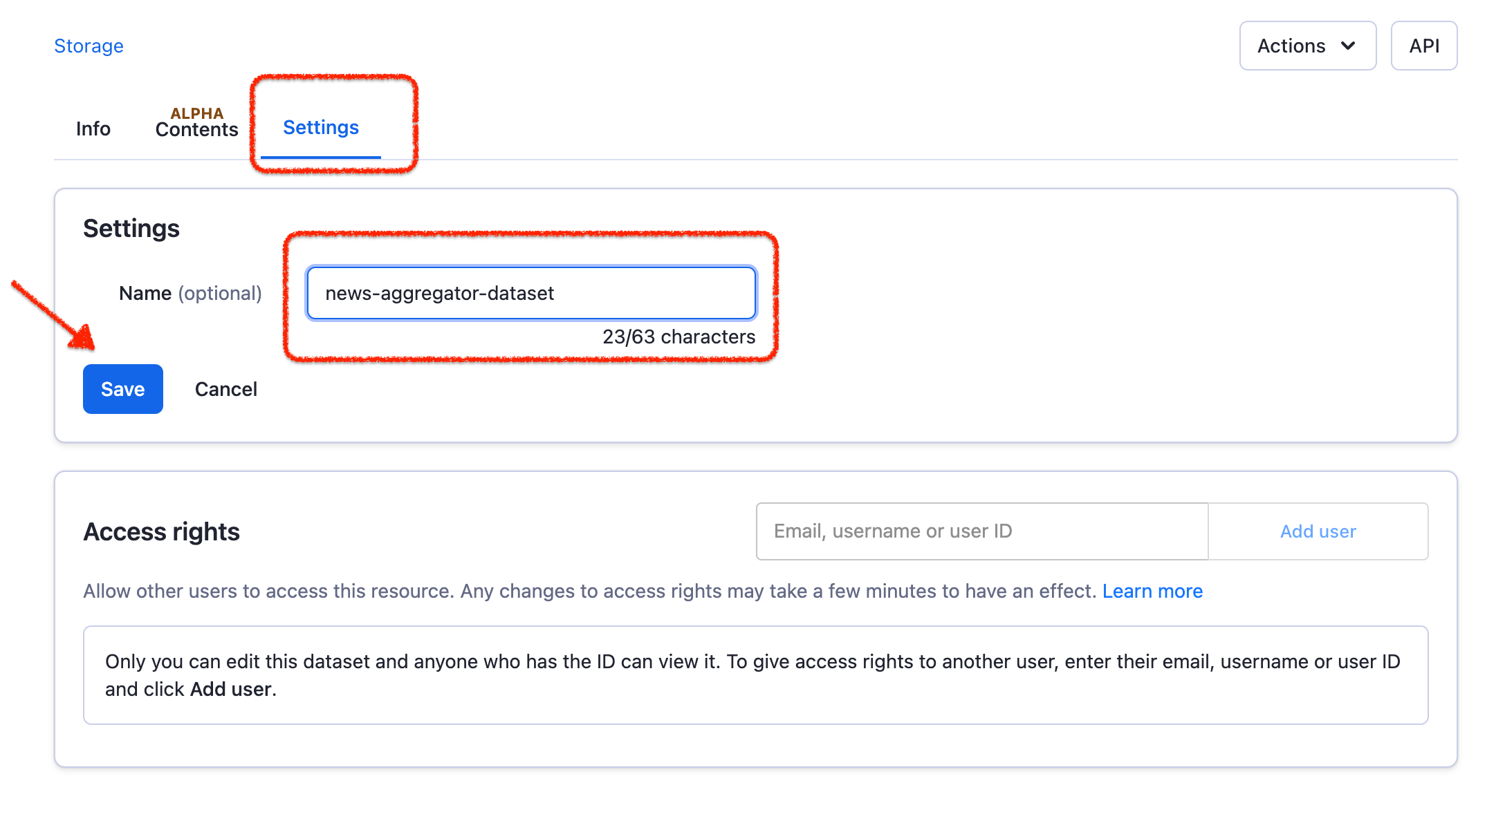Click inside the Name input field
Viewport: 1505px width, 832px height.
pyautogui.click(x=531, y=293)
